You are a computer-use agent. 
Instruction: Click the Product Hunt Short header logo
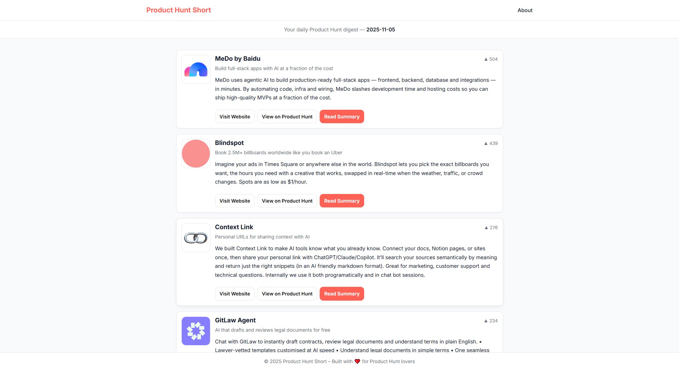click(178, 10)
